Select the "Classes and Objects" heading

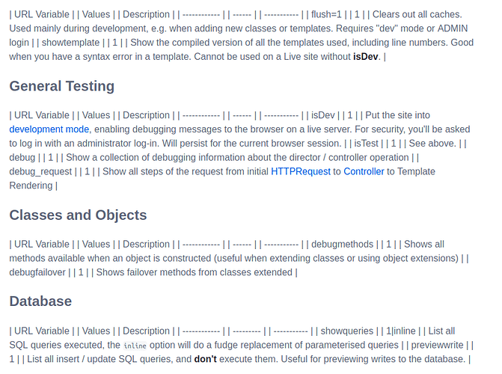pos(78,215)
